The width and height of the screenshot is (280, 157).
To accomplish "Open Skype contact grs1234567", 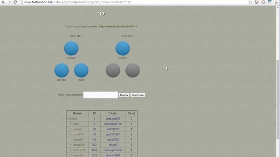I will (x=113, y=134).
